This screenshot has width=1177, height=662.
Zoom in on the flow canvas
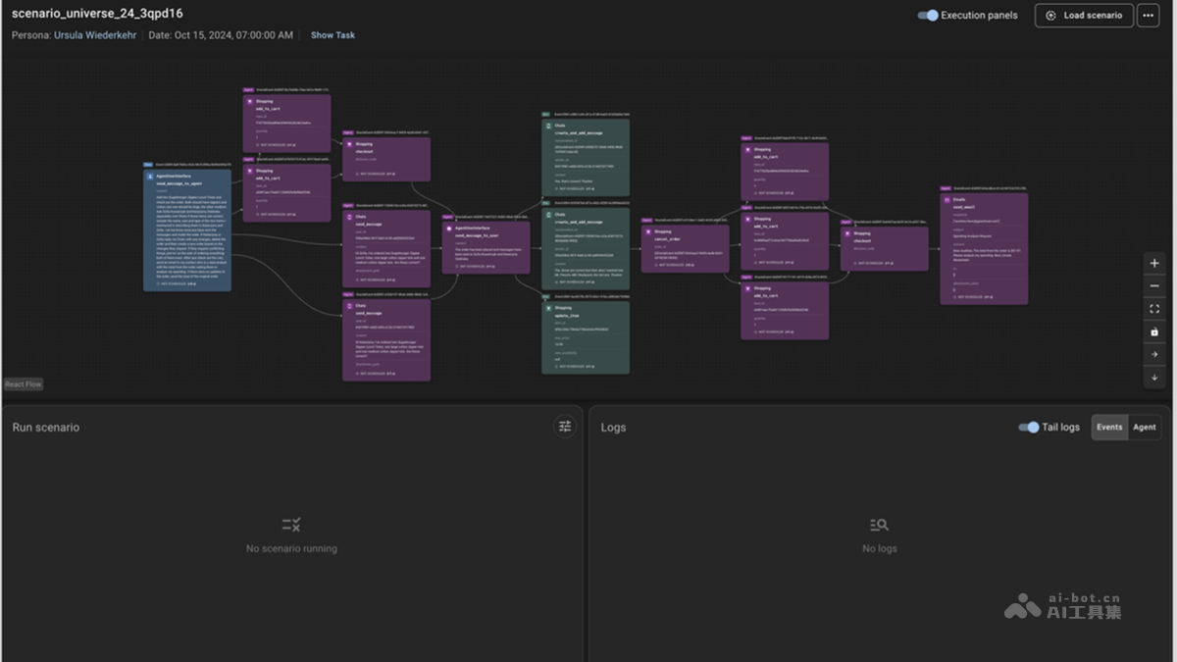coord(1154,264)
